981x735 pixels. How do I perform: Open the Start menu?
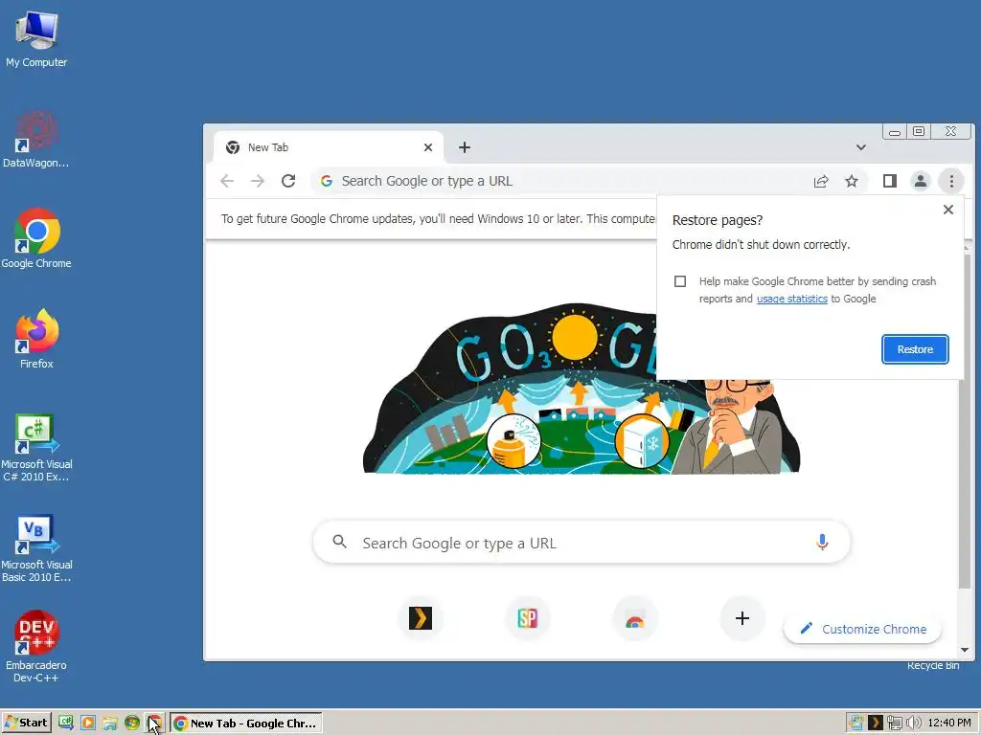(26, 724)
